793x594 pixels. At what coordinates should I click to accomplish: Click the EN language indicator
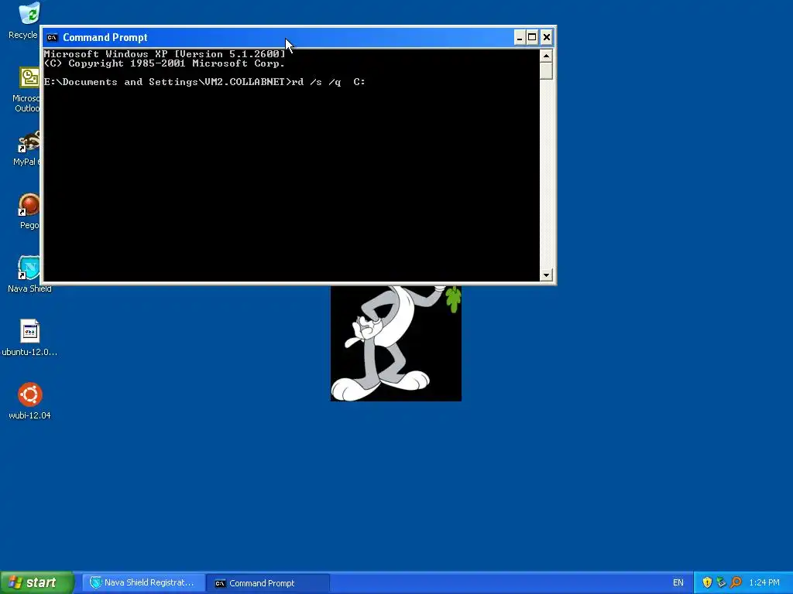(678, 582)
